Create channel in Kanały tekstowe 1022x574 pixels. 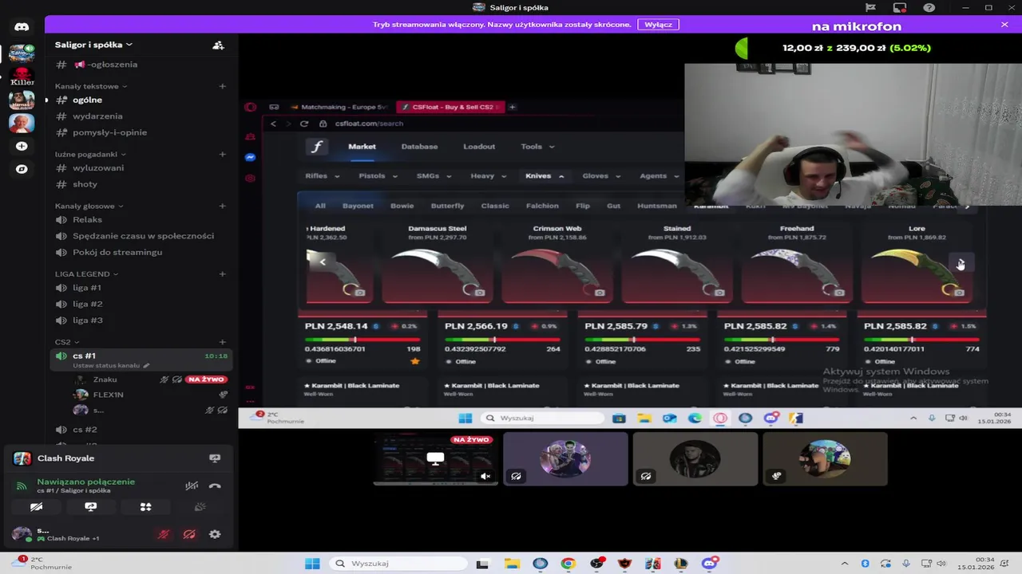pos(222,86)
